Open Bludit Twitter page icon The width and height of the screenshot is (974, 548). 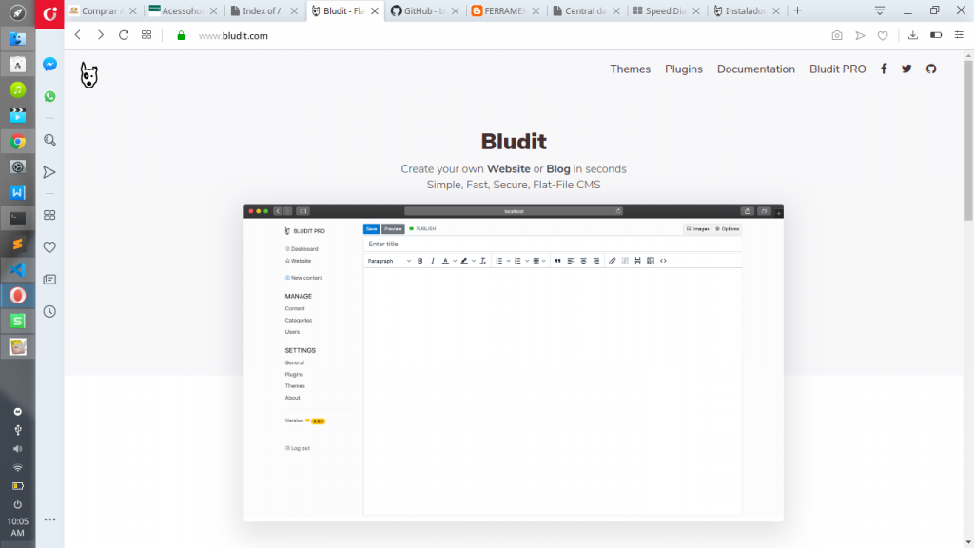point(906,68)
